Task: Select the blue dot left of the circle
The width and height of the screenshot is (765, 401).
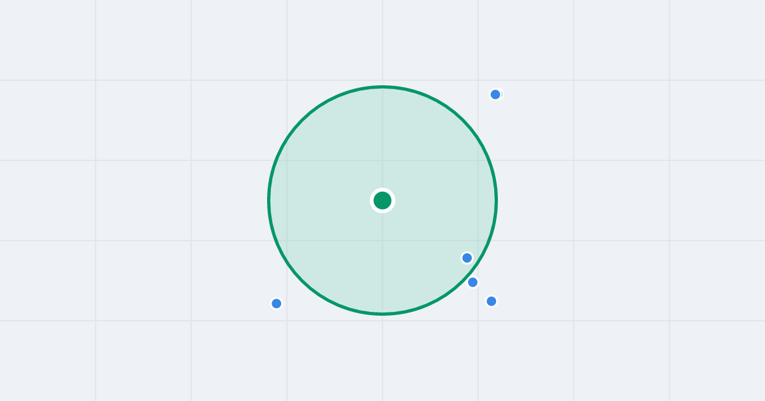Action: [277, 304]
